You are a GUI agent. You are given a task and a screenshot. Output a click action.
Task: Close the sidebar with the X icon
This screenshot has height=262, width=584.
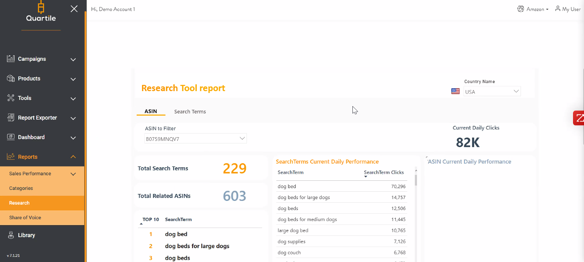coord(74,9)
